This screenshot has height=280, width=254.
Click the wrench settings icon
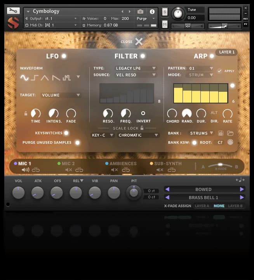coord(13,11)
